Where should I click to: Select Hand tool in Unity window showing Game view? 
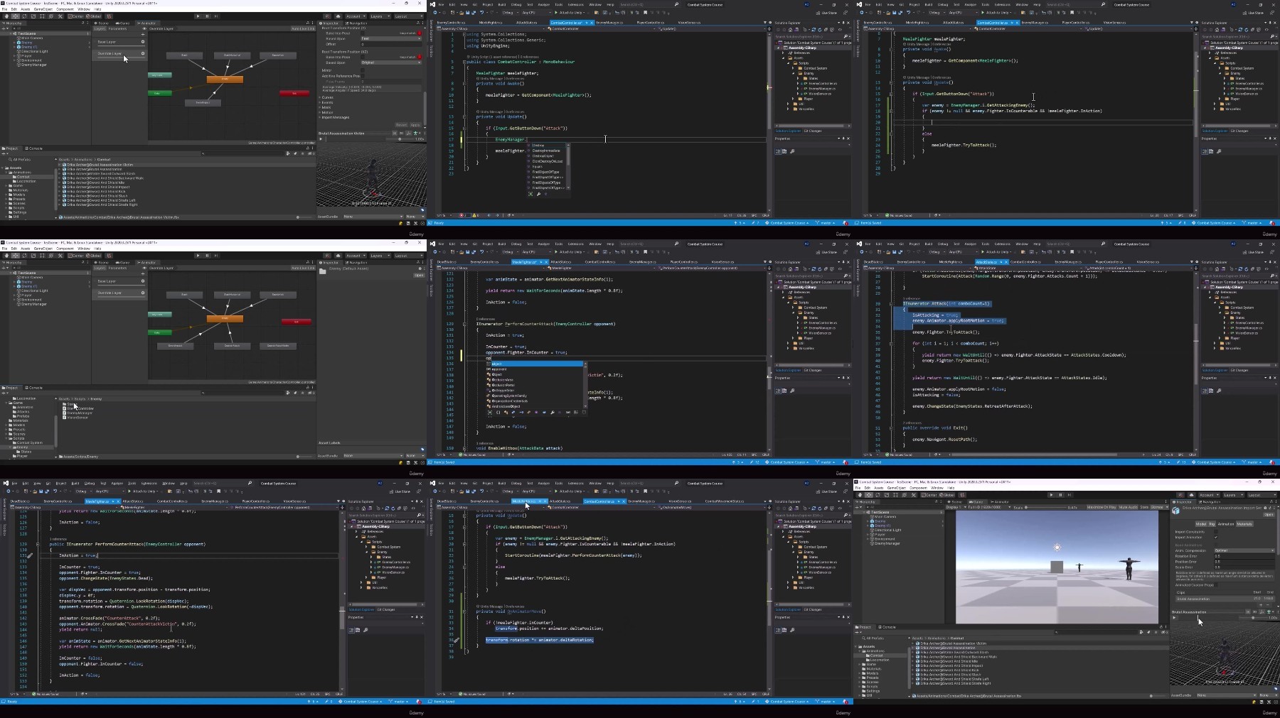pos(860,495)
